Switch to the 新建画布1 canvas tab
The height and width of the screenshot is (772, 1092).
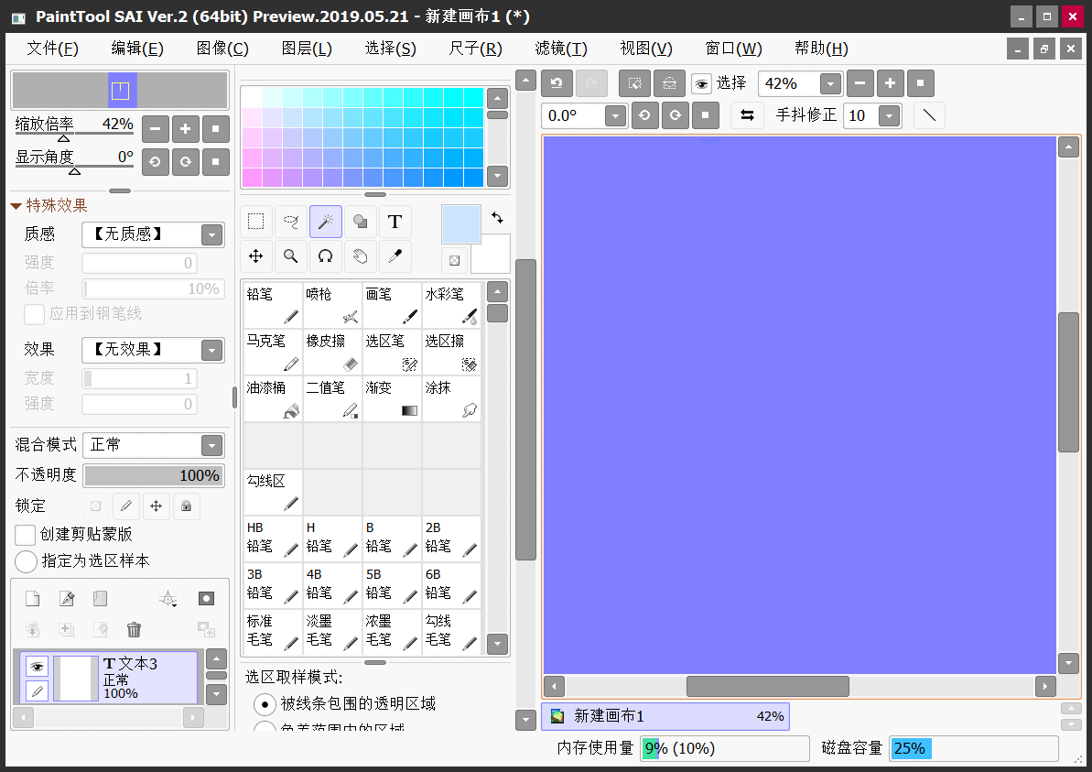pyautogui.click(x=665, y=716)
